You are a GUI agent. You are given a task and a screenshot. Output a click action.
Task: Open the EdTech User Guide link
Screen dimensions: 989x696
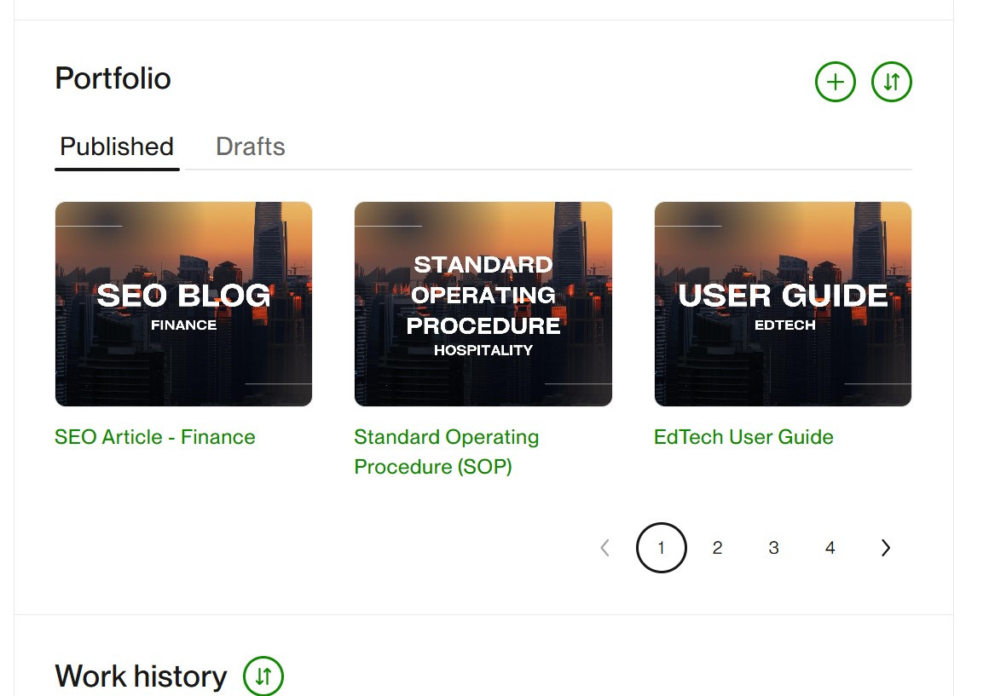point(743,437)
